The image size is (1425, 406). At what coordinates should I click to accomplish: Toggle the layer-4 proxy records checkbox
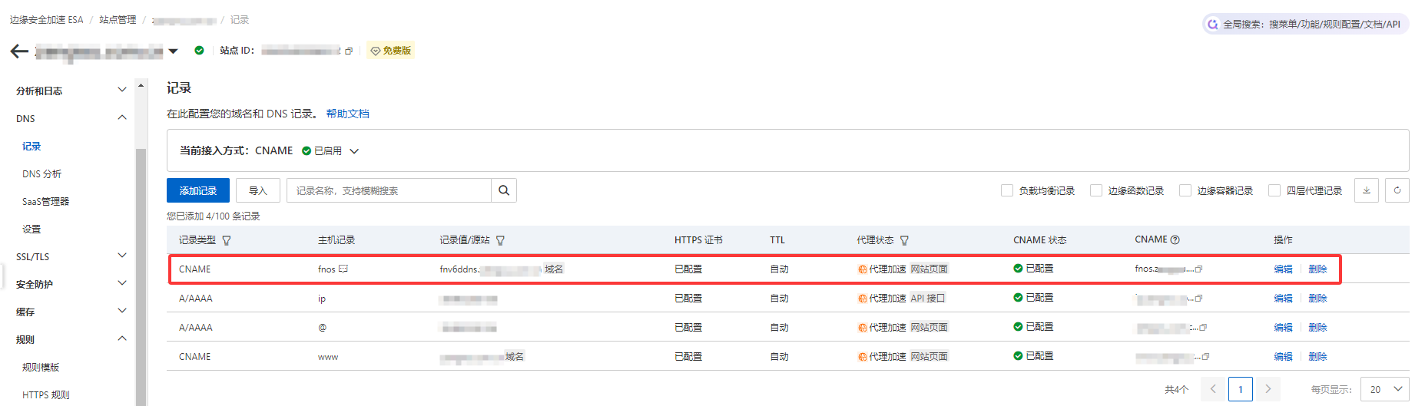coord(1274,190)
